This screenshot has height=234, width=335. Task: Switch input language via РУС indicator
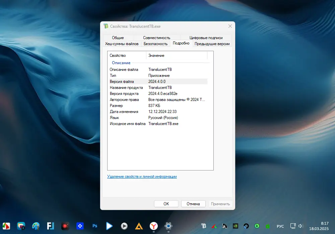pyautogui.click(x=280, y=226)
